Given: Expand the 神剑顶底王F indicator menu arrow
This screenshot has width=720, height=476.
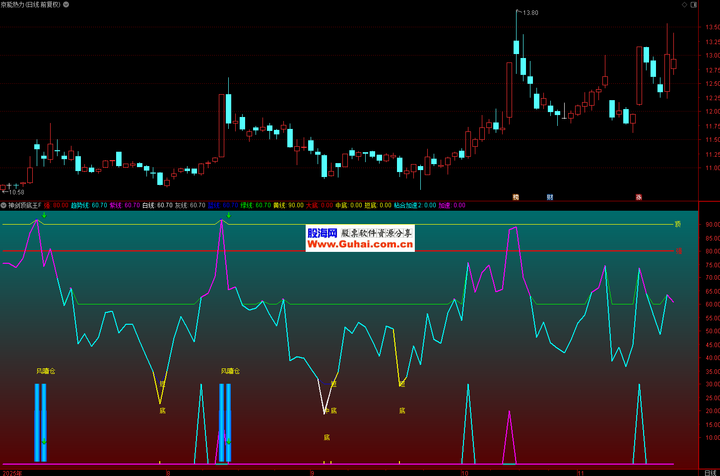Looking at the screenshot, I should point(4,205).
